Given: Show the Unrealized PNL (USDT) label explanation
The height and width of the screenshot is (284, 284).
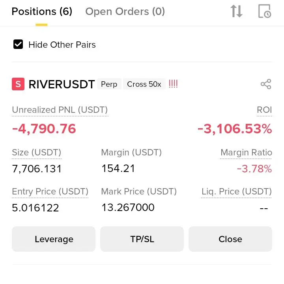Looking at the screenshot, I should (60, 110).
